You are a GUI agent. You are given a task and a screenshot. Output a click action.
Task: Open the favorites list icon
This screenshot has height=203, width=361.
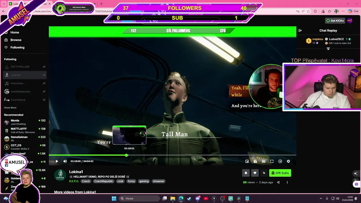[329, 11]
